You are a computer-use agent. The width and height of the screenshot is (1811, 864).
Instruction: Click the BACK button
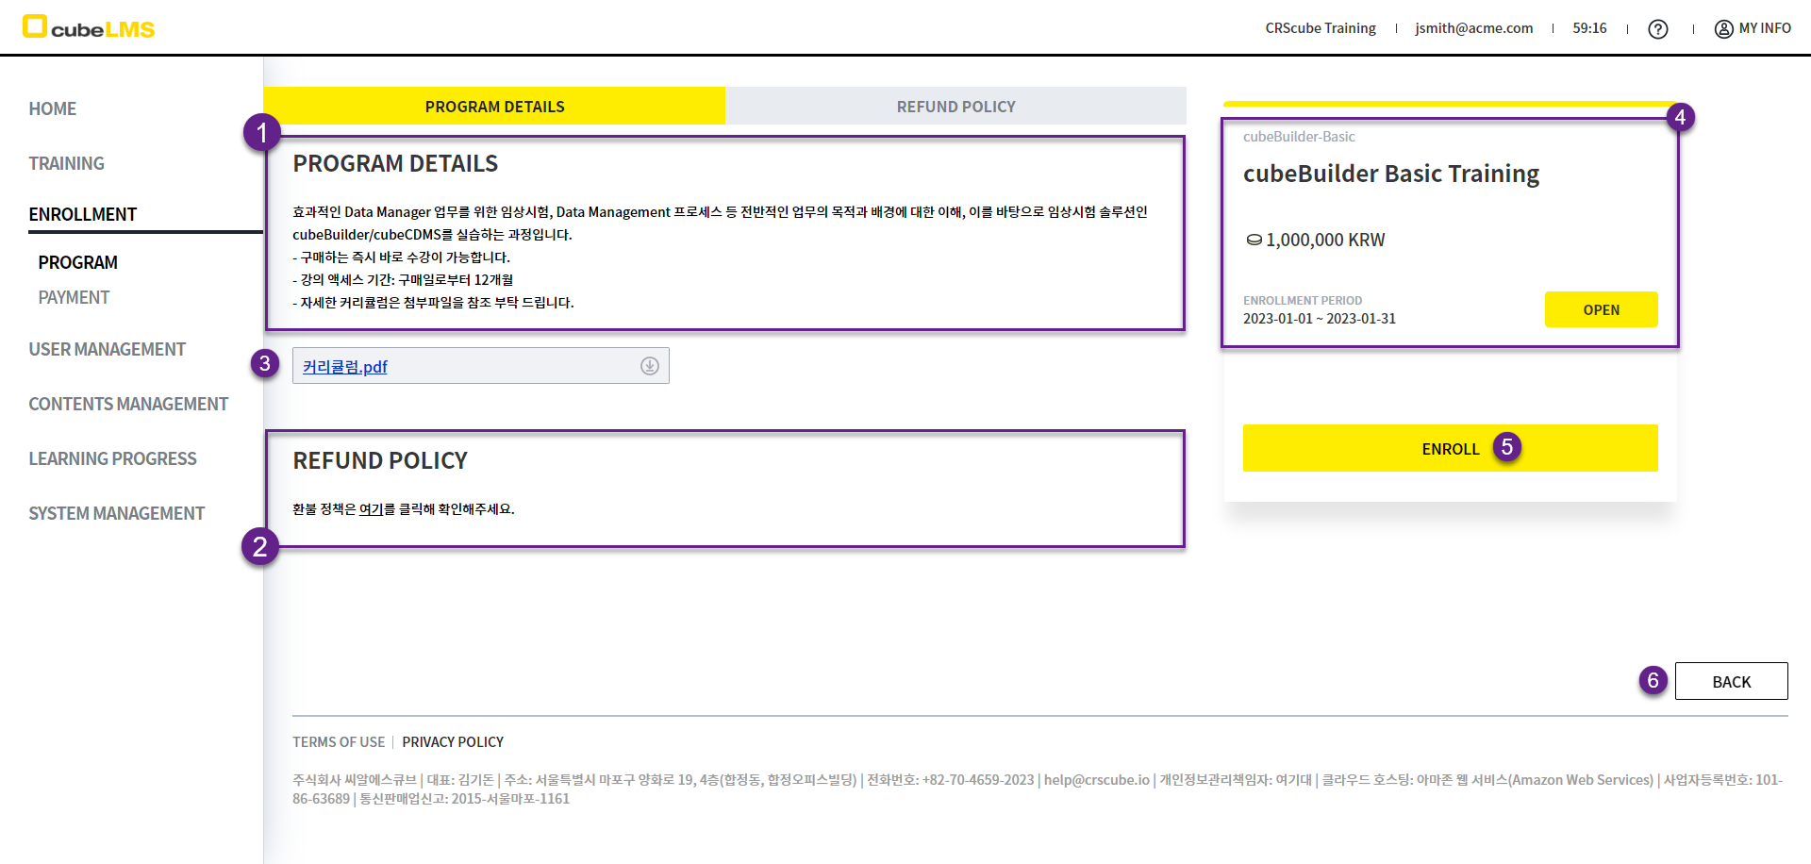pos(1731,681)
